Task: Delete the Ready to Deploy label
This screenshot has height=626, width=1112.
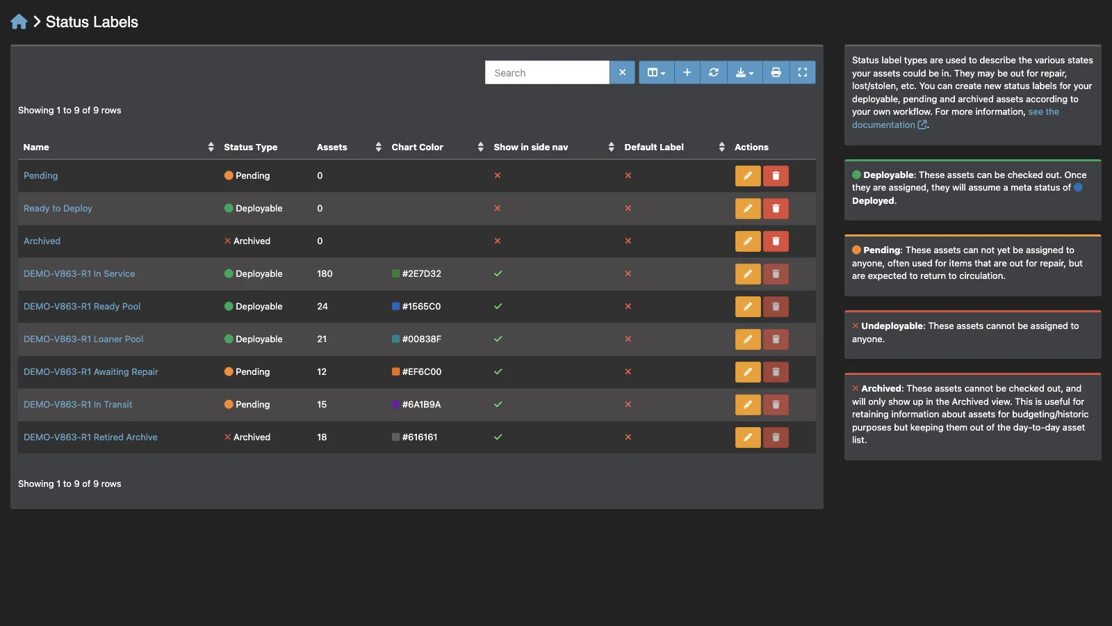Action: (776, 209)
